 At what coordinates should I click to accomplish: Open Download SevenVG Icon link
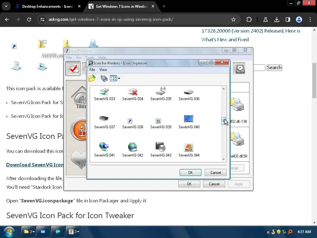point(35,165)
